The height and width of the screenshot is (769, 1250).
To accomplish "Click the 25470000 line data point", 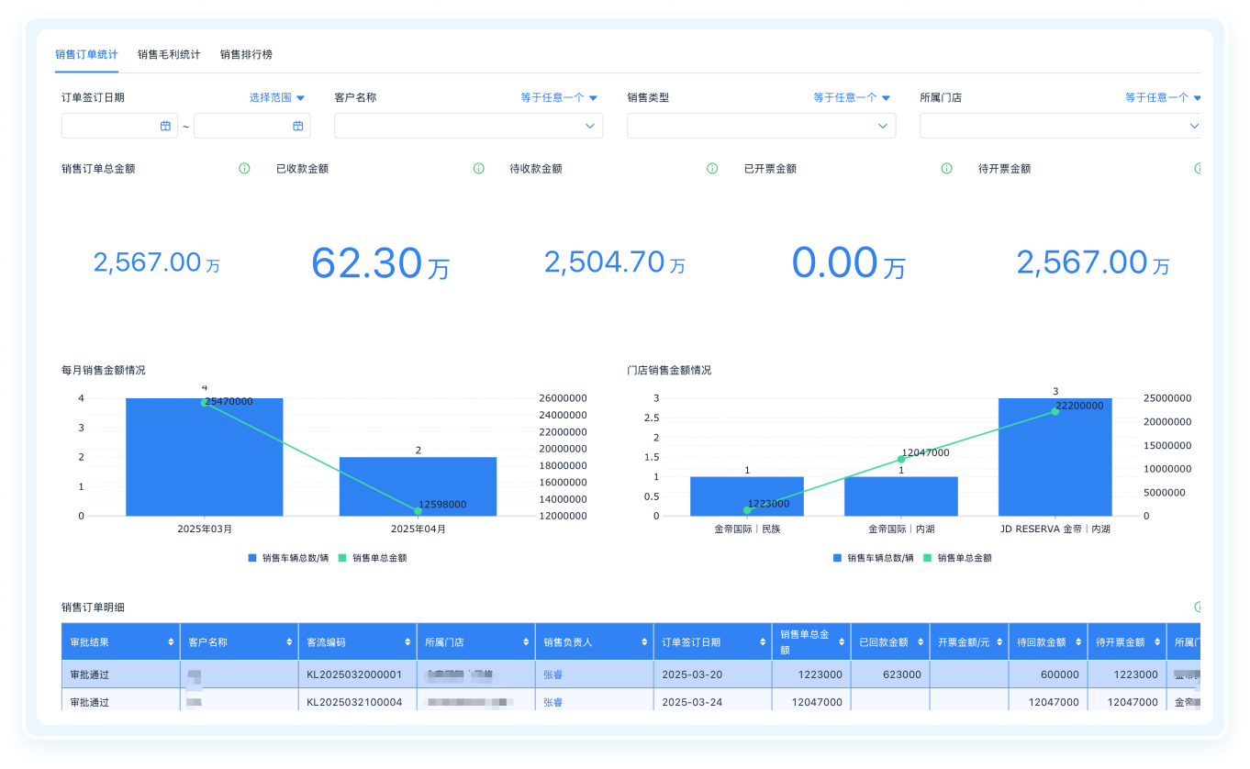I will coord(205,402).
